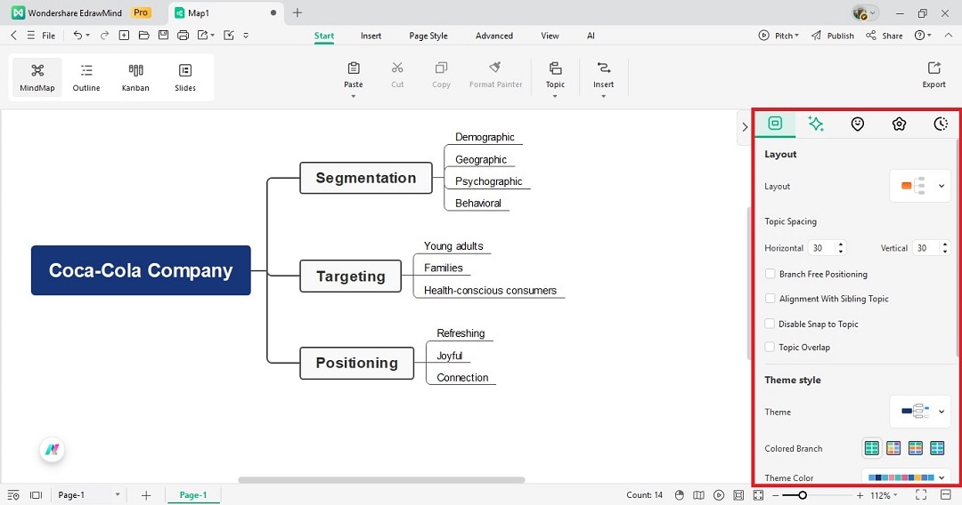Image resolution: width=962 pixels, height=505 pixels.
Task: Start presentation play from status bar
Action: coord(719,495)
